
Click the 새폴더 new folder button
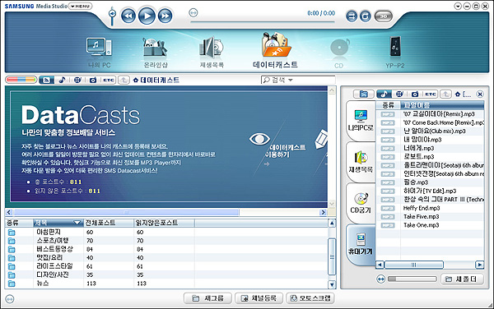point(462,279)
